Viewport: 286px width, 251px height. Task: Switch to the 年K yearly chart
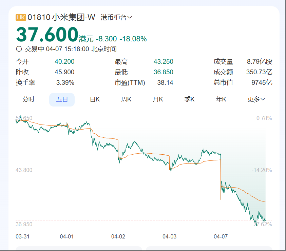coord(221,99)
